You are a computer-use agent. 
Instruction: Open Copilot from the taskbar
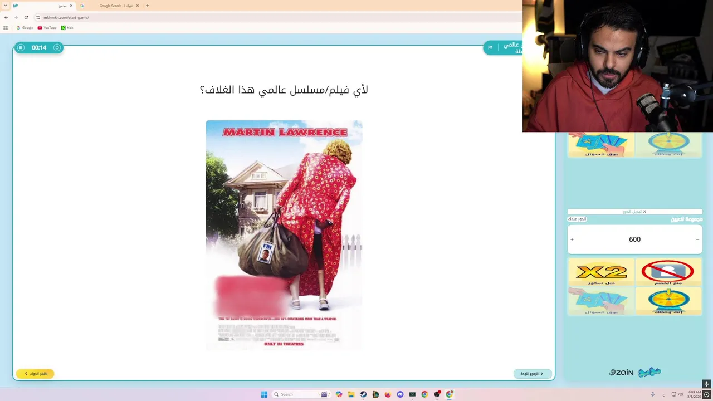[339, 394]
